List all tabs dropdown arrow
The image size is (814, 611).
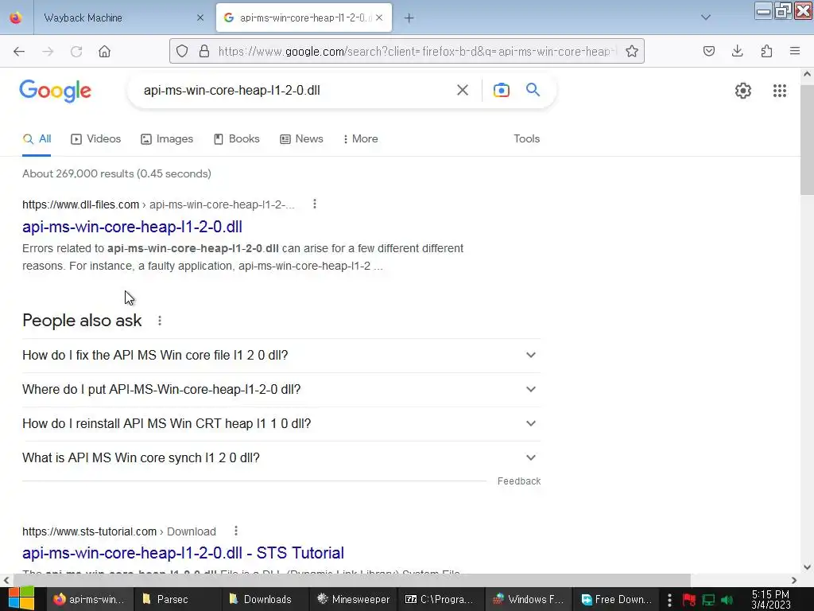[706, 18]
